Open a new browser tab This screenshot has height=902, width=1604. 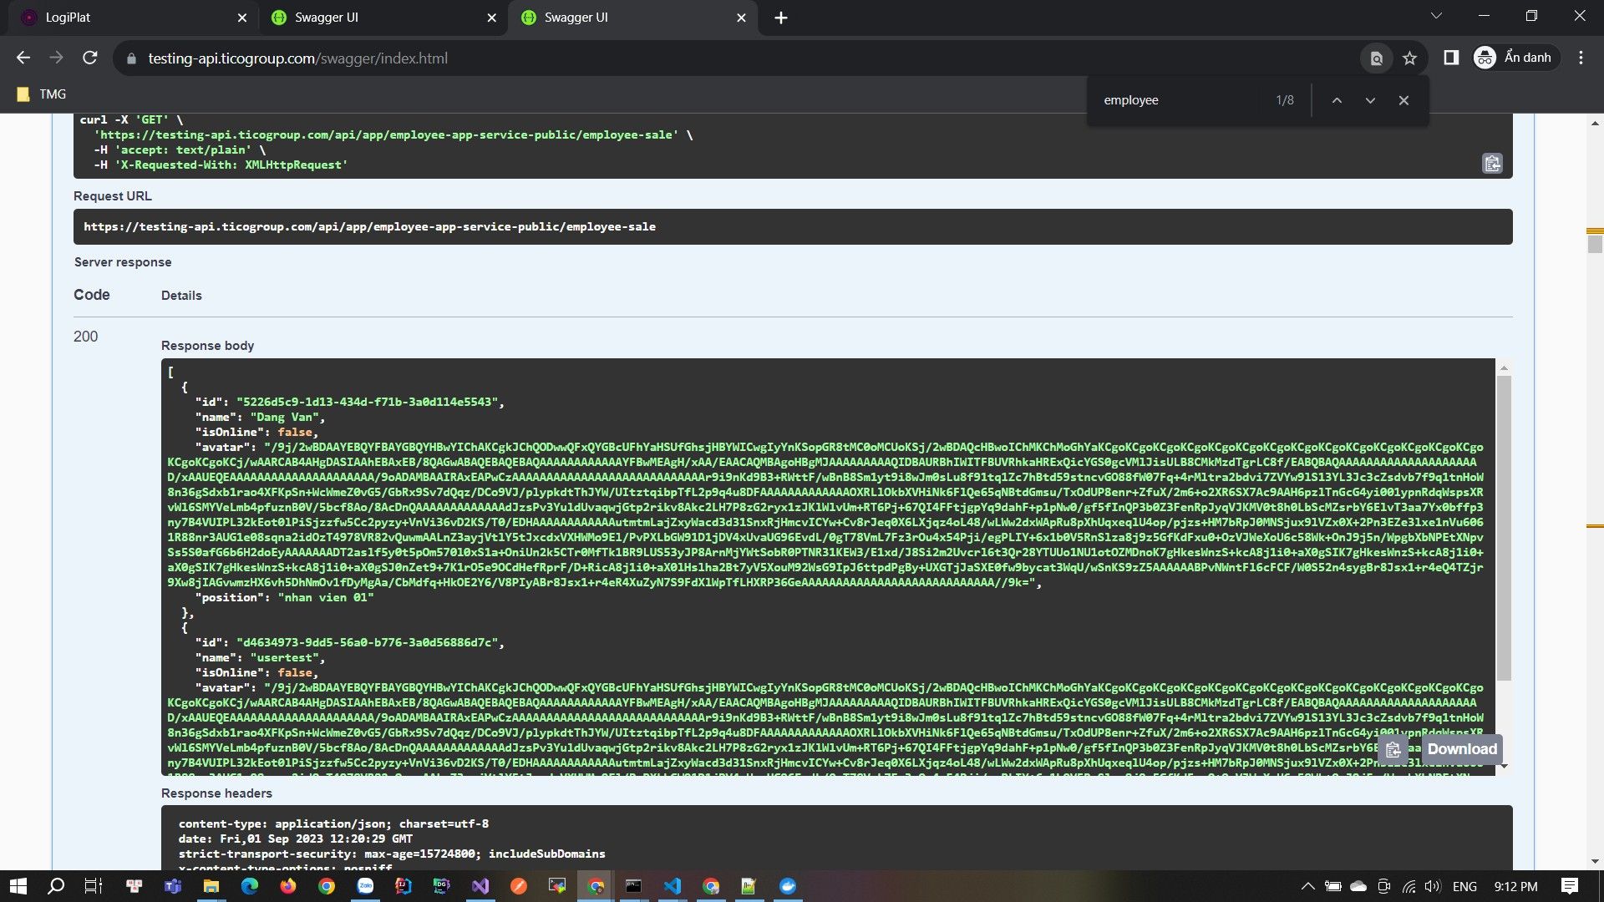[781, 18]
